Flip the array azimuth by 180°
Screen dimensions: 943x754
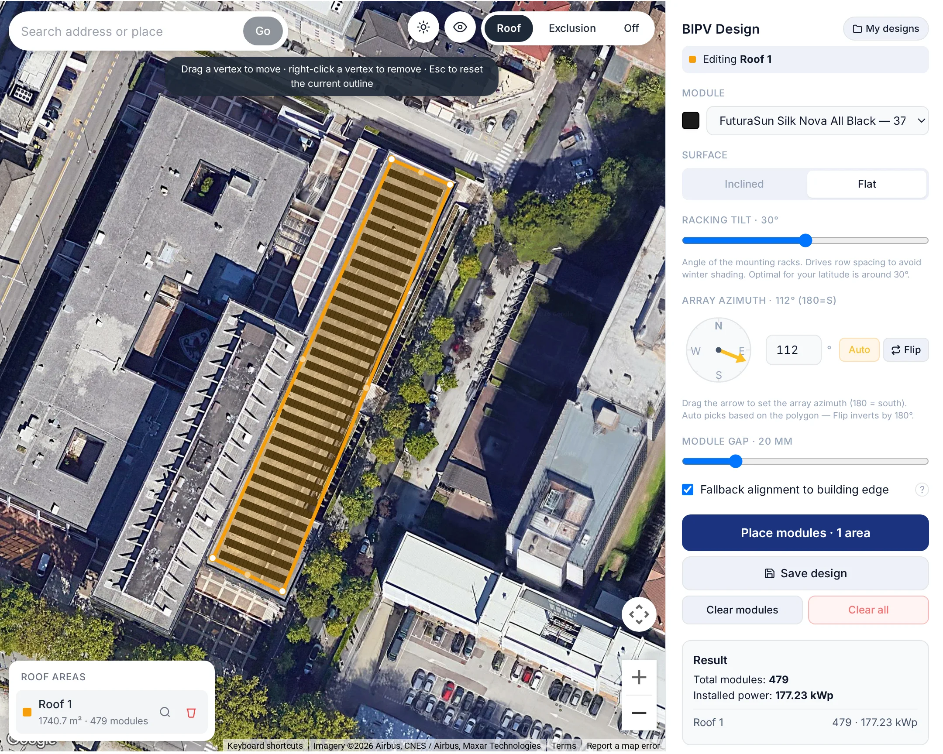[x=905, y=350]
